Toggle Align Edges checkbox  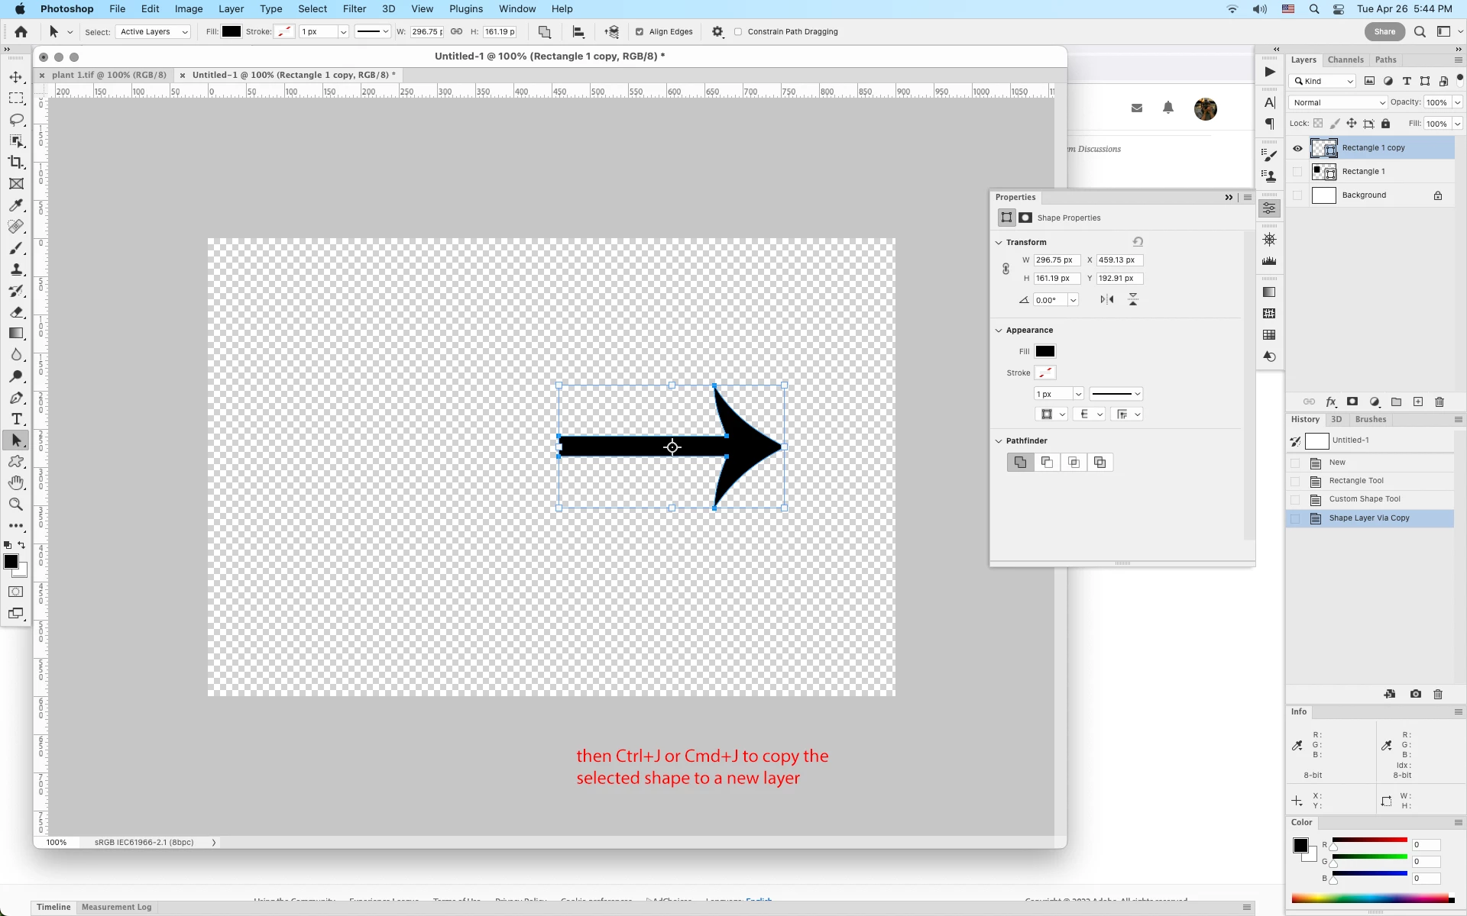point(640,32)
